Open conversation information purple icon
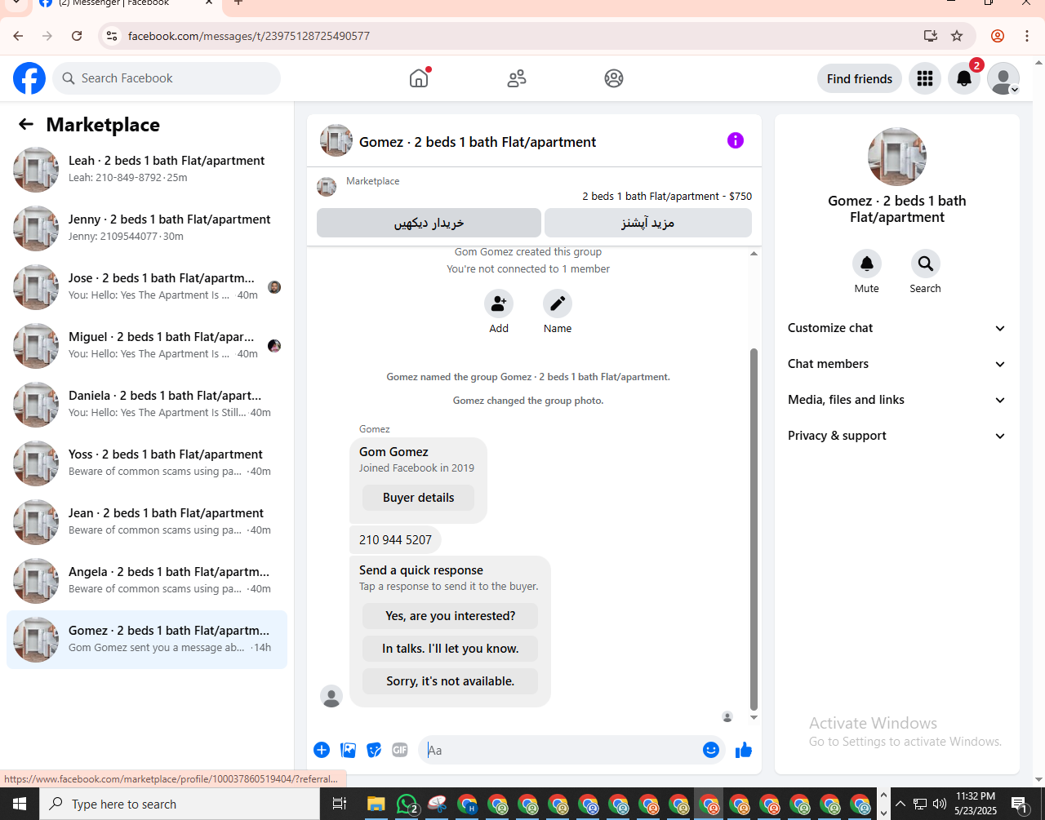The image size is (1045, 820). pos(736,140)
